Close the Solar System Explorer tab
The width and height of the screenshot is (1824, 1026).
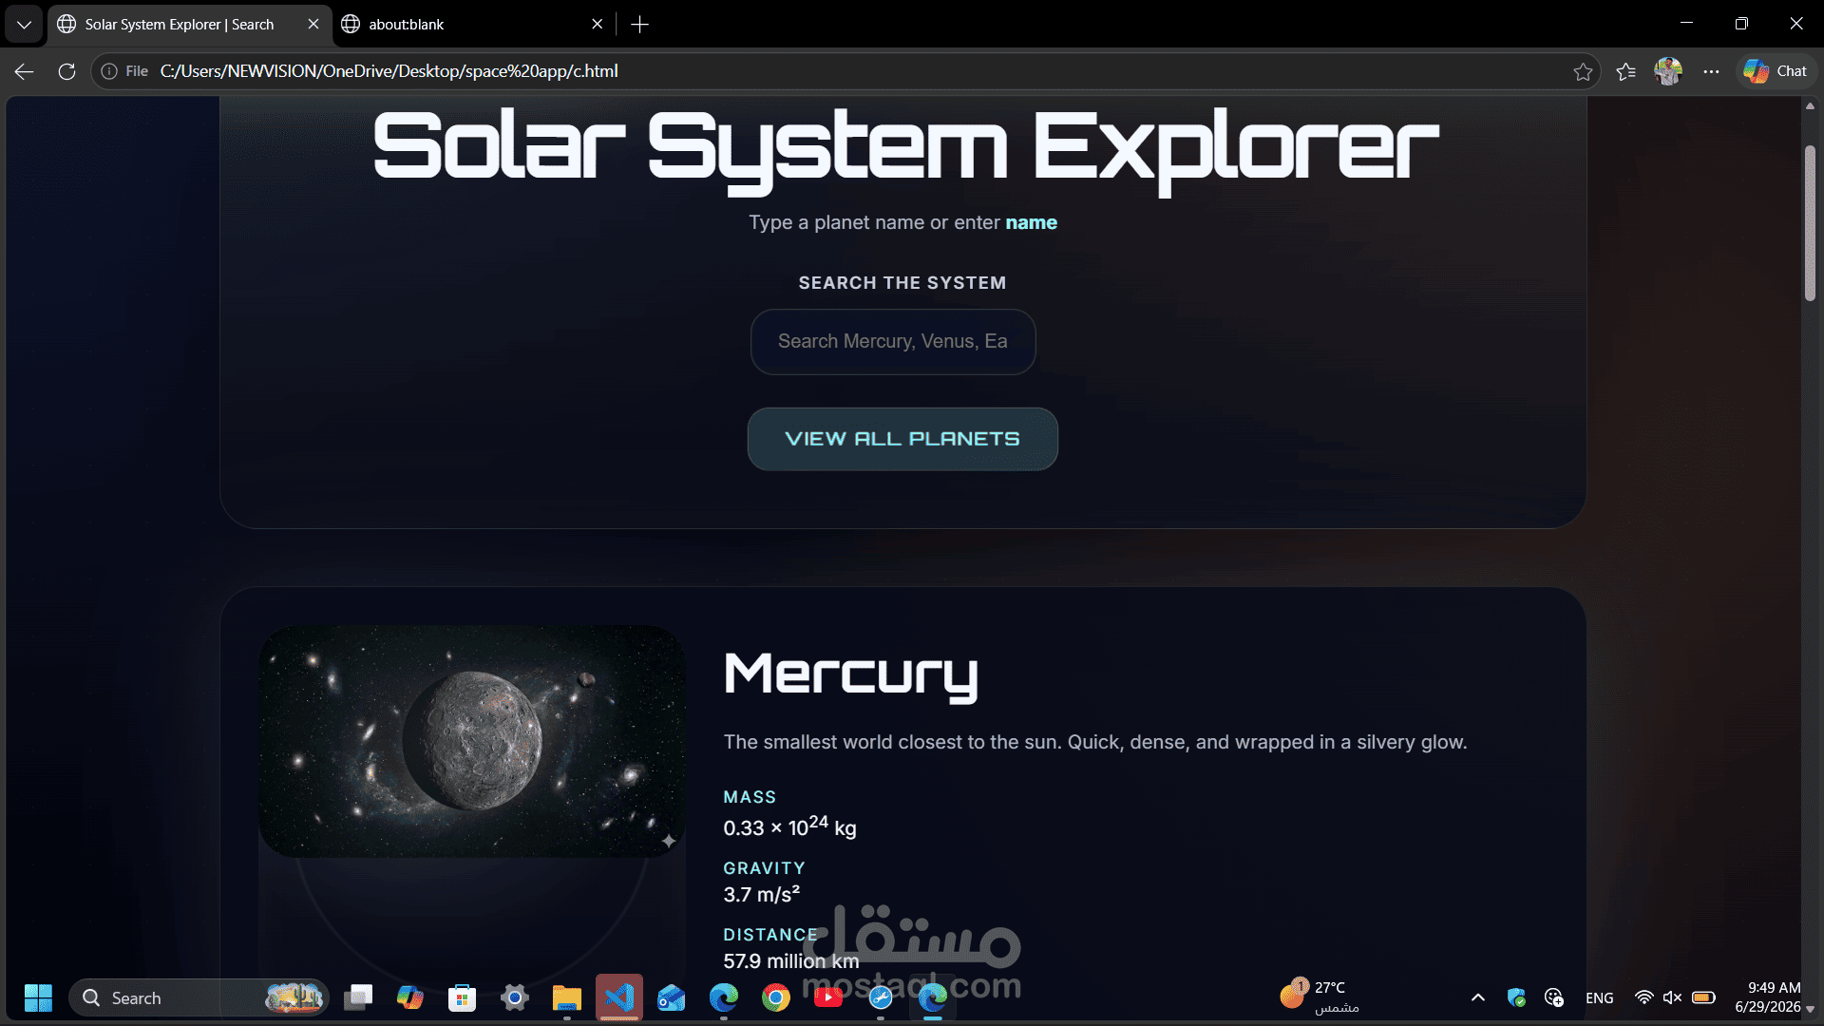[x=313, y=25]
